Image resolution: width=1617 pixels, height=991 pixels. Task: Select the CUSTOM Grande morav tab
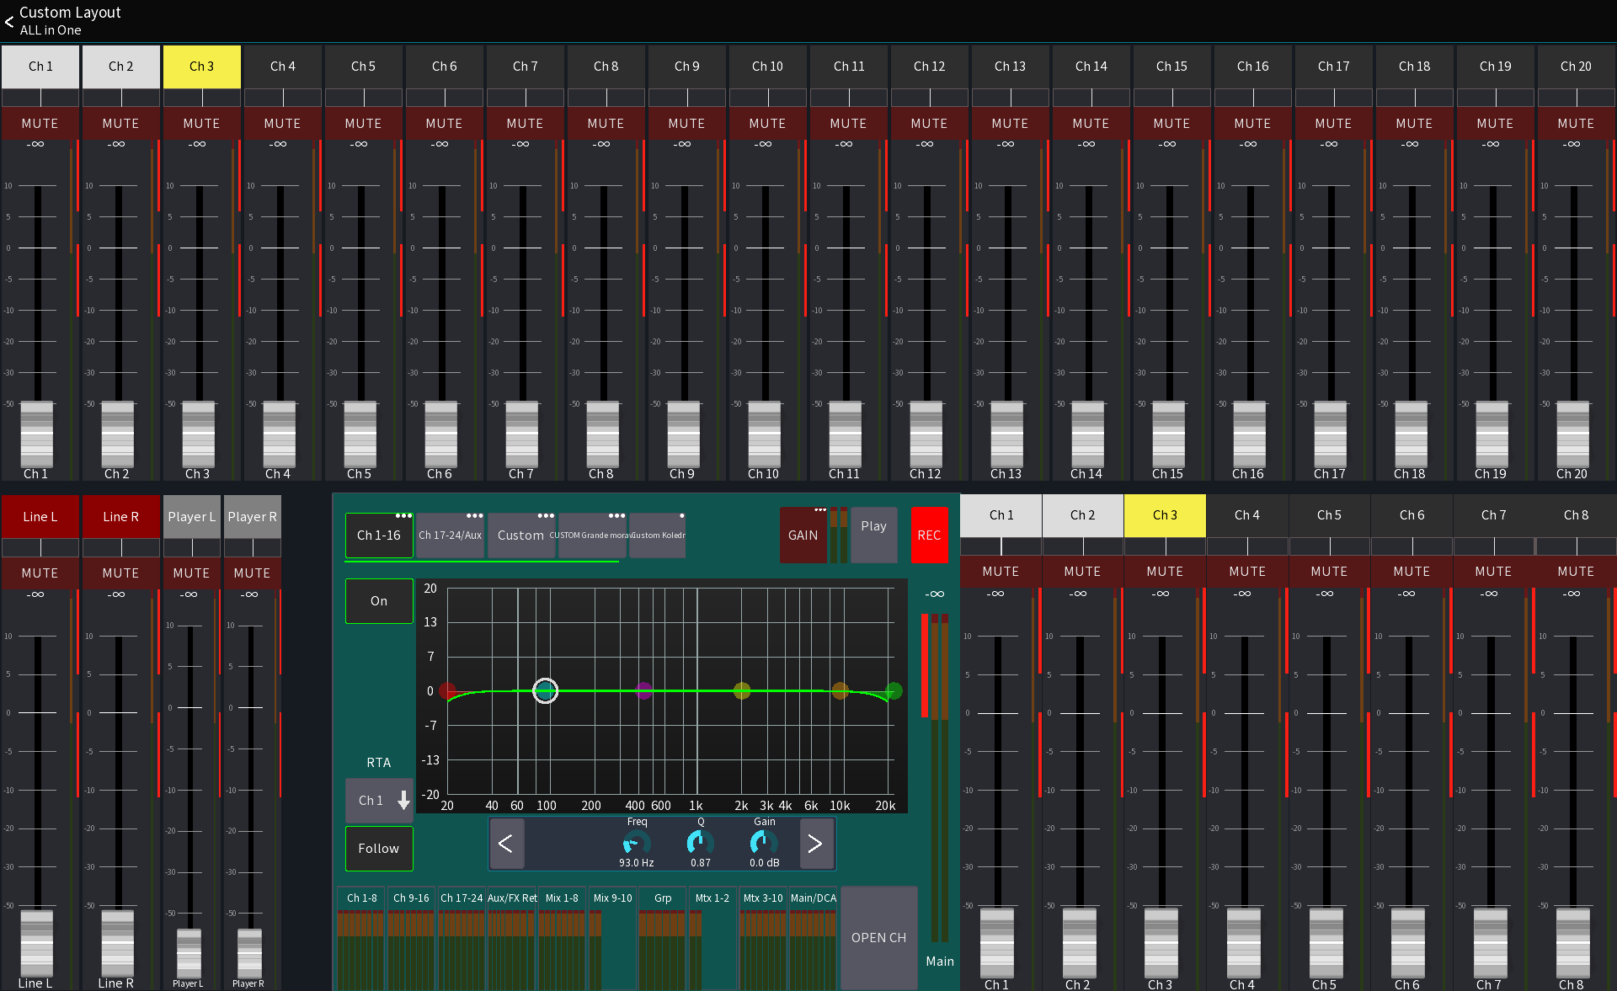coord(590,535)
